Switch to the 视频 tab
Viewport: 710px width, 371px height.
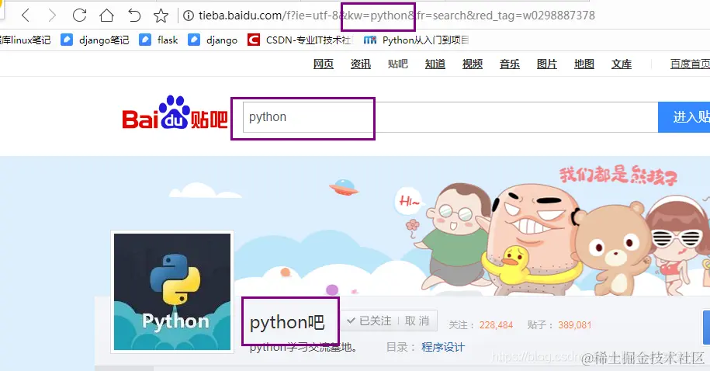coord(473,64)
